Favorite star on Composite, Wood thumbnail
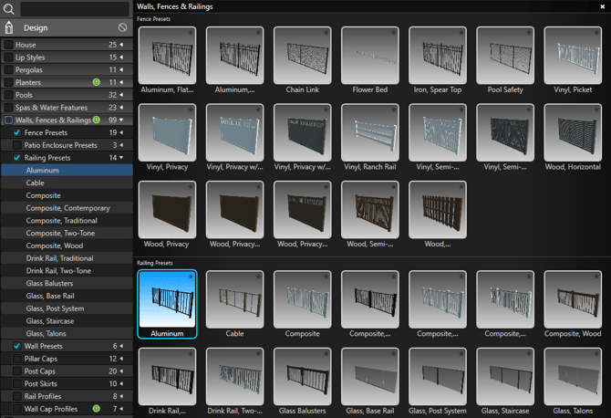Viewport: 611px width, 418px height. pos(596,277)
